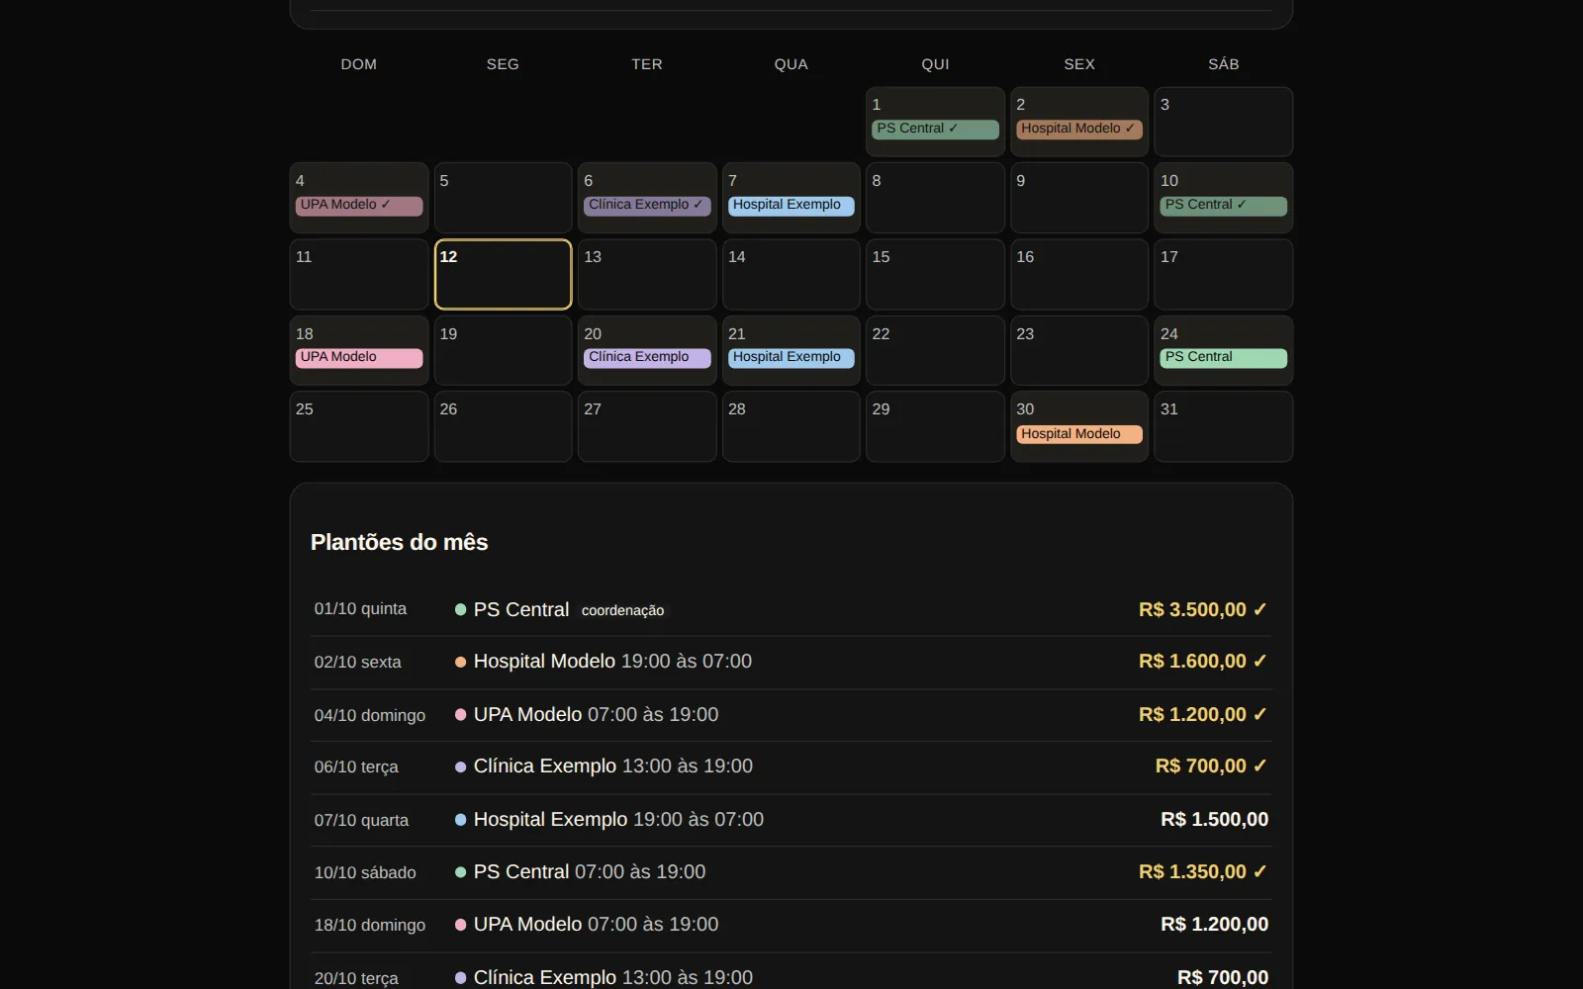
Task: Select the 04/10 domingo UPA Modelo row
Action: 791,714
